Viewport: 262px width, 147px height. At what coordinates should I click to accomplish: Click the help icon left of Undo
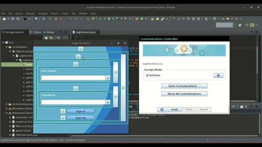162,109
